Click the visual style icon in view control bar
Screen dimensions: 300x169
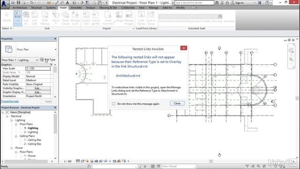point(82,161)
